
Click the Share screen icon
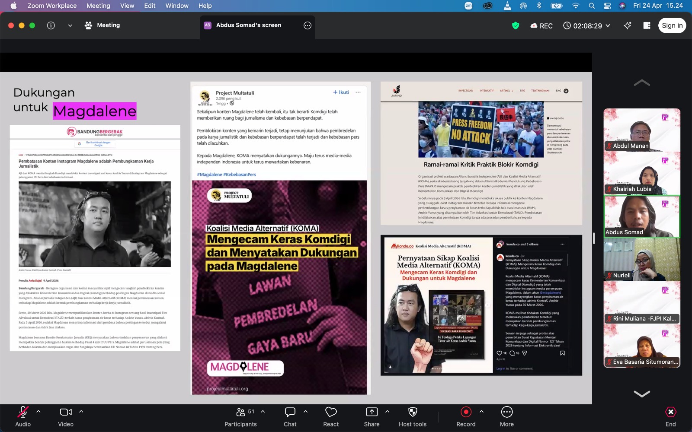[372, 417]
